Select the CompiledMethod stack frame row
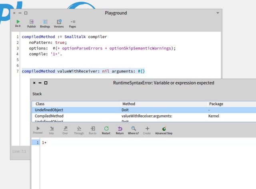Image resolution: width=256 pixels, height=189 pixels. point(120,116)
